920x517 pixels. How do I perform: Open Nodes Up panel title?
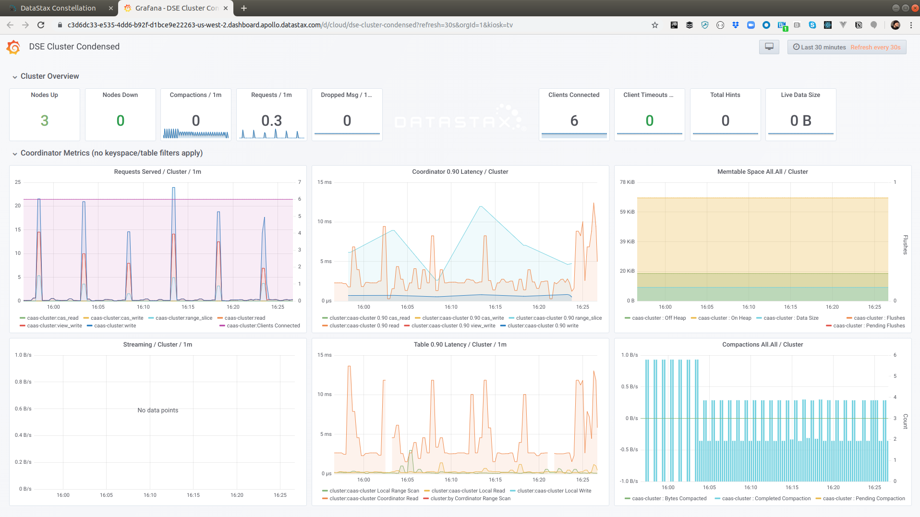click(45, 95)
